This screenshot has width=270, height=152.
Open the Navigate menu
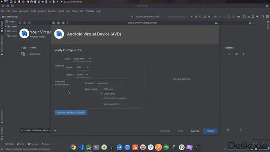click(x=24, y=11)
